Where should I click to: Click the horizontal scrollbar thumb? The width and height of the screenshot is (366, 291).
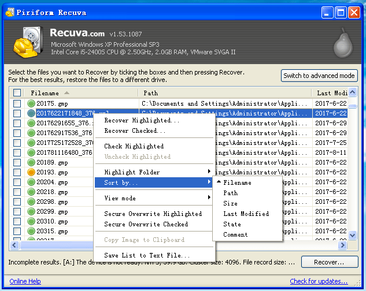click(x=57, y=245)
